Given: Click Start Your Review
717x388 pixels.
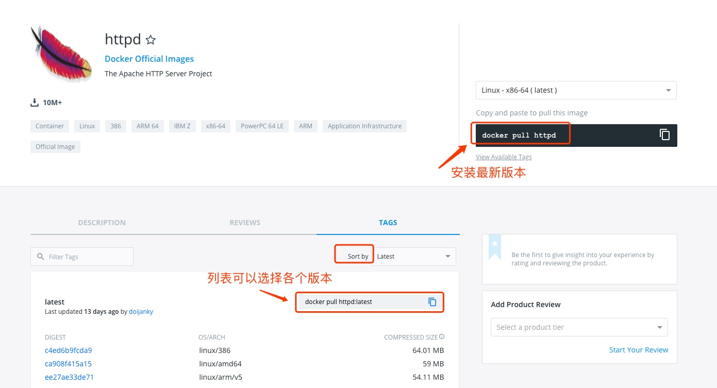Looking at the screenshot, I should pos(639,349).
